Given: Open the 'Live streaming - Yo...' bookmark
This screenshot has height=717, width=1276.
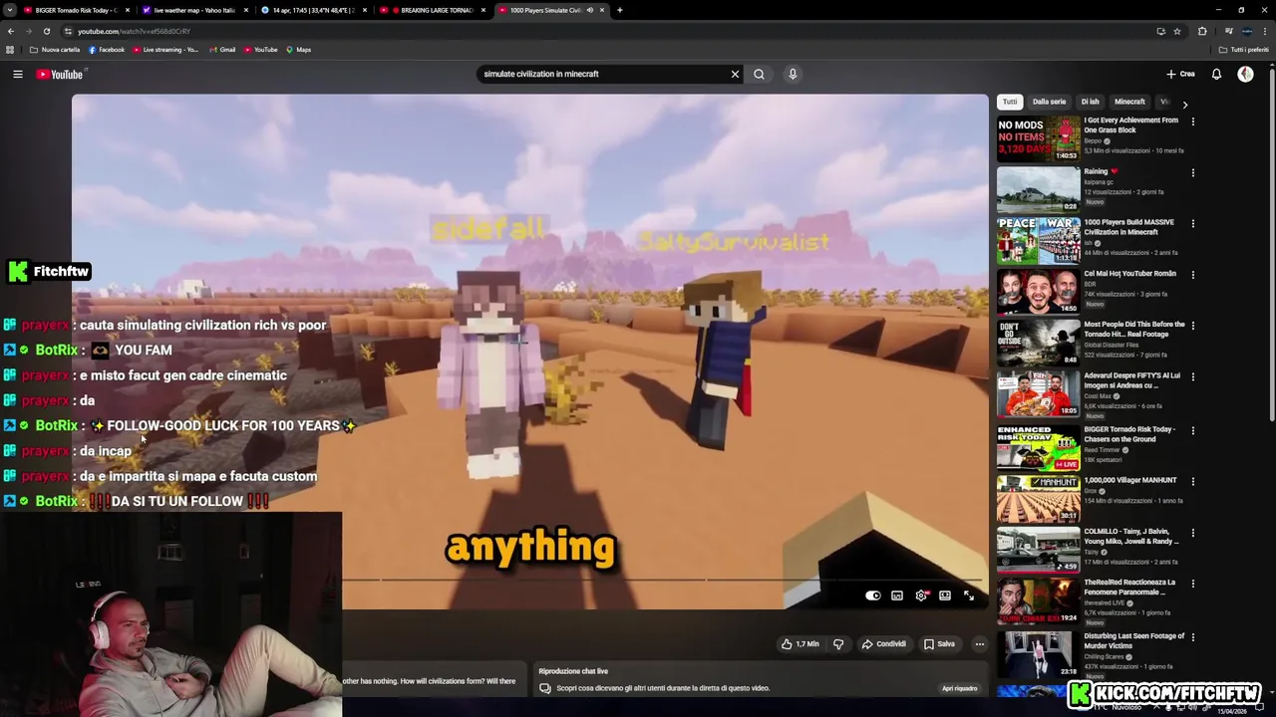Looking at the screenshot, I should pyautogui.click(x=165, y=50).
